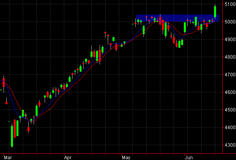Click the 4700 price axis label
236x160 pixels.
(230, 75)
